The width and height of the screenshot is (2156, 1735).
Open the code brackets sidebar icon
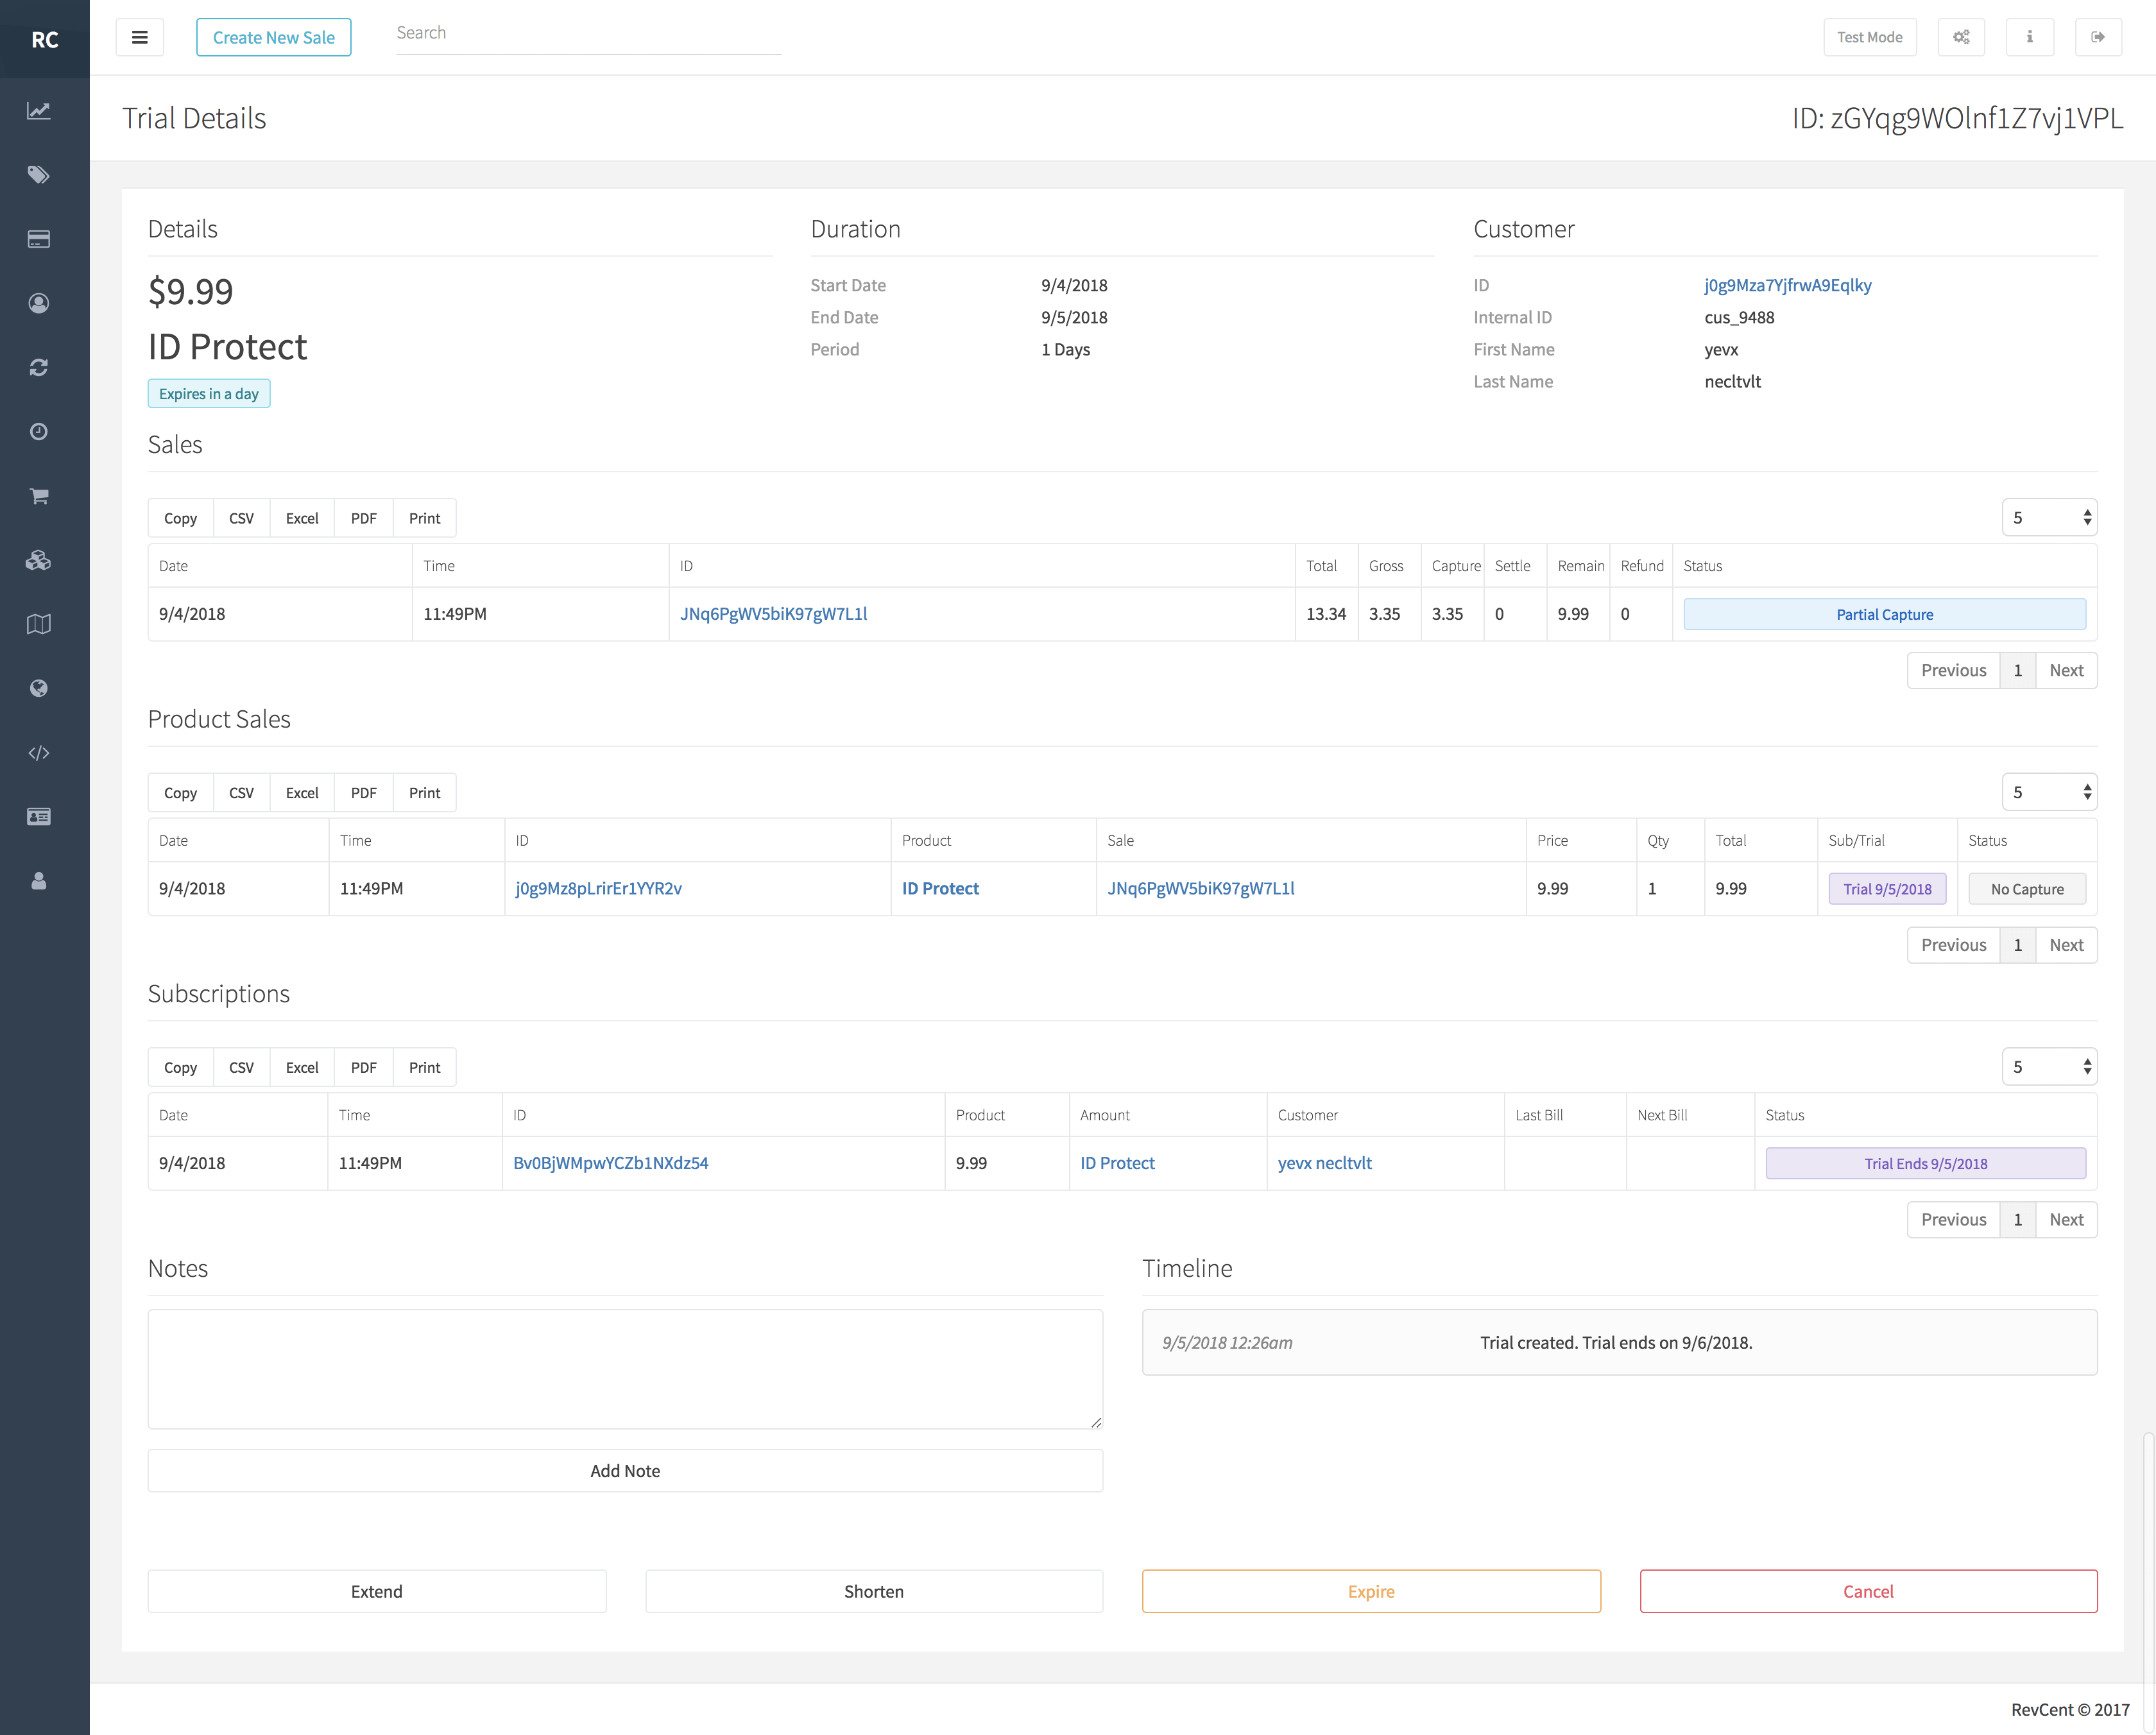[x=39, y=753]
